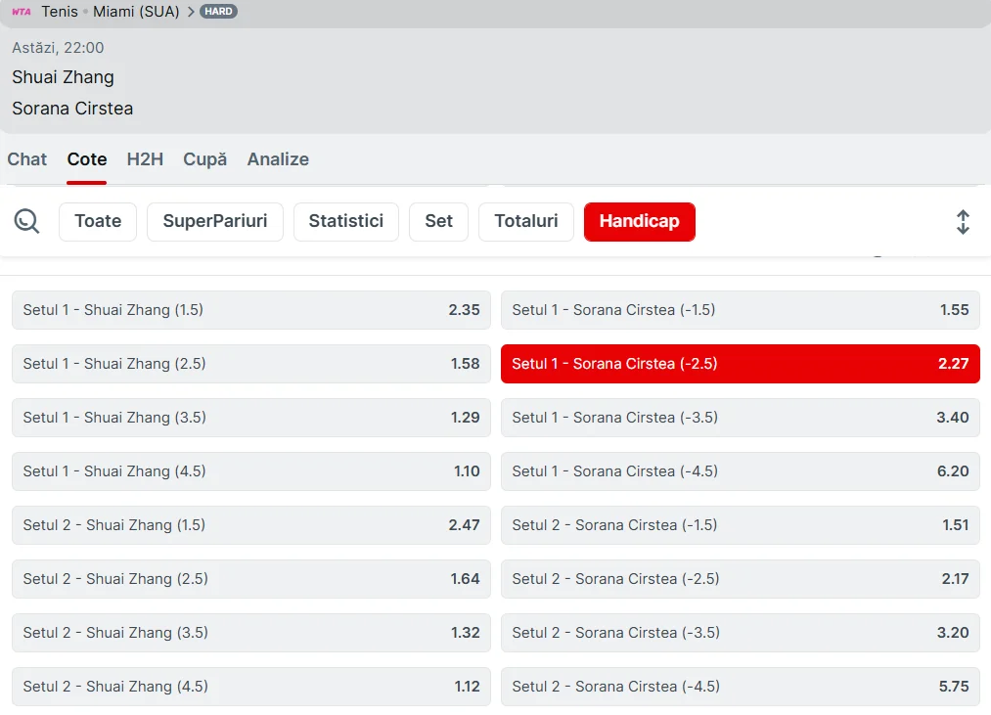The image size is (991, 715).
Task: Choose Setul 1 Sorana Cirstea (-4.5) at 6.20
Action: click(740, 471)
